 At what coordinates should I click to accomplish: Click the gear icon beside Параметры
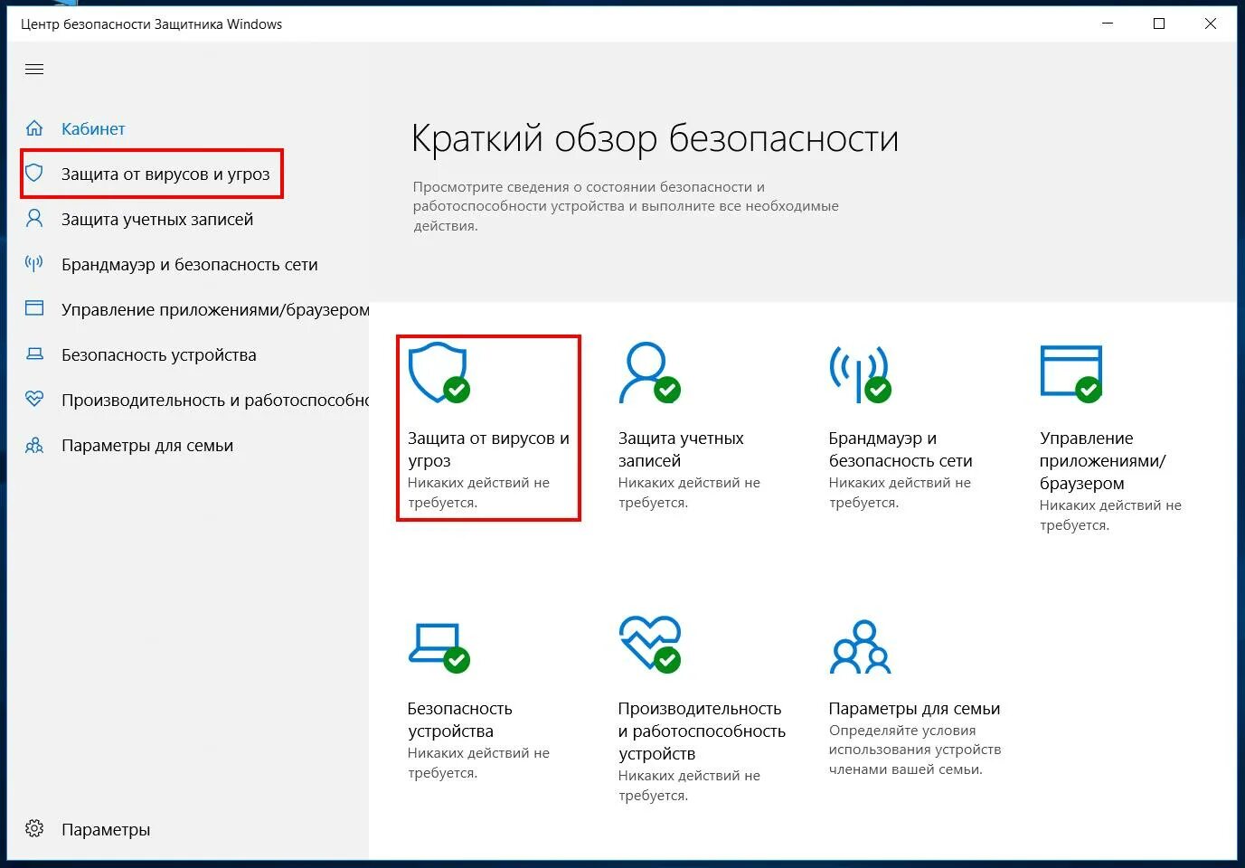tap(34, 828)
